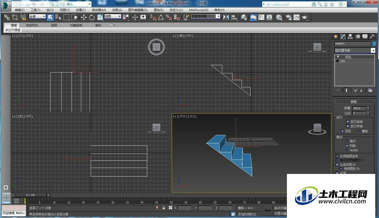Click the Align tool icon

point(234,17)
